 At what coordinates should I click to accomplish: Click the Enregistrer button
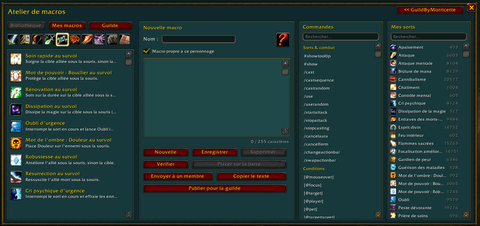(215, 152)
